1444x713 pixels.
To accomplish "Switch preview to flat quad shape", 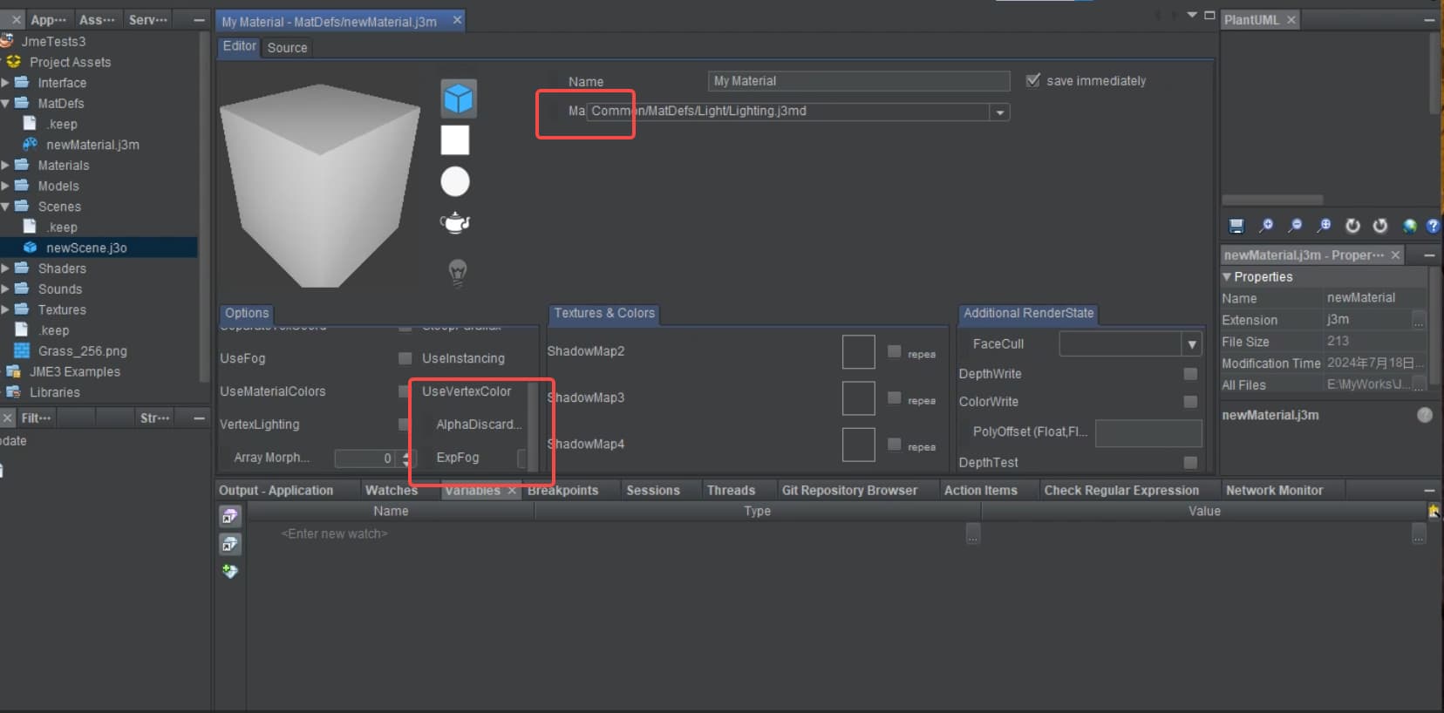I will click(x=455, y=139).
